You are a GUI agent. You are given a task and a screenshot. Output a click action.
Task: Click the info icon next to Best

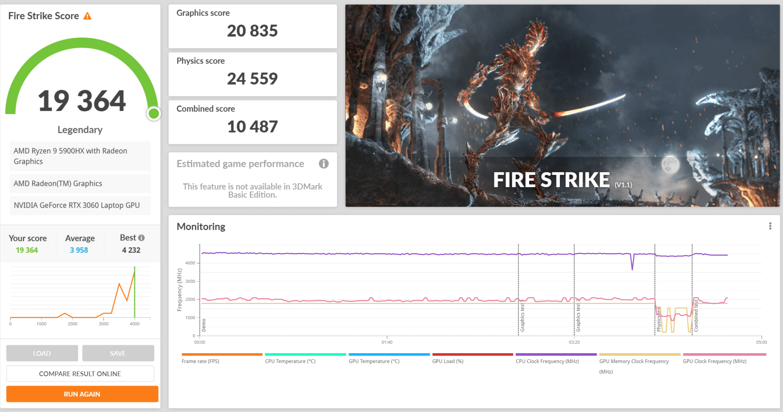click(142, 238)
